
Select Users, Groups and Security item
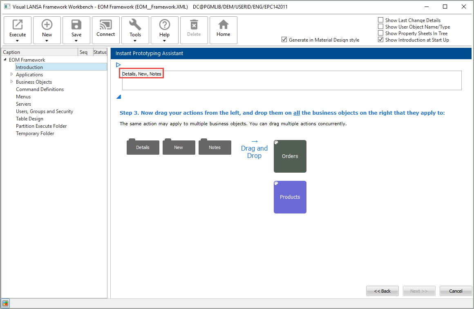pos(45,111)
